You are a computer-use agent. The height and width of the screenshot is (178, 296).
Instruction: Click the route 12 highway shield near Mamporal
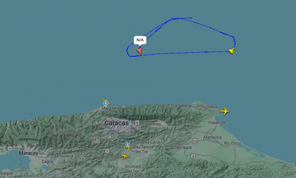click(195, 141)
